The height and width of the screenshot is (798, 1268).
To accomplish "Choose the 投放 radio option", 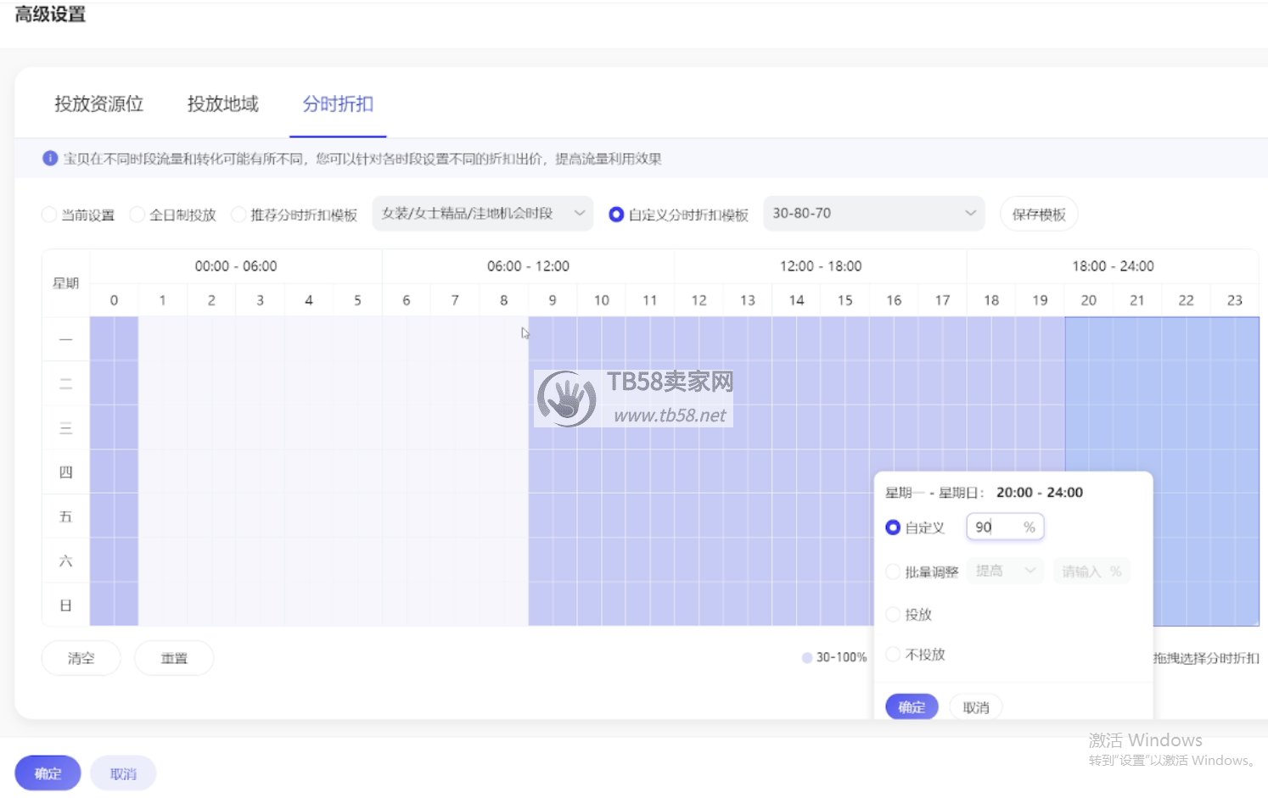I will click(893, 614).
